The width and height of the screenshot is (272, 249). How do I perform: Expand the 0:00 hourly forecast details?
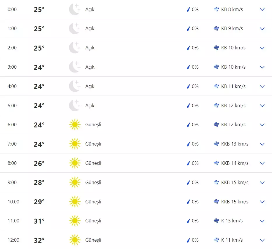[x=262, y=9]
